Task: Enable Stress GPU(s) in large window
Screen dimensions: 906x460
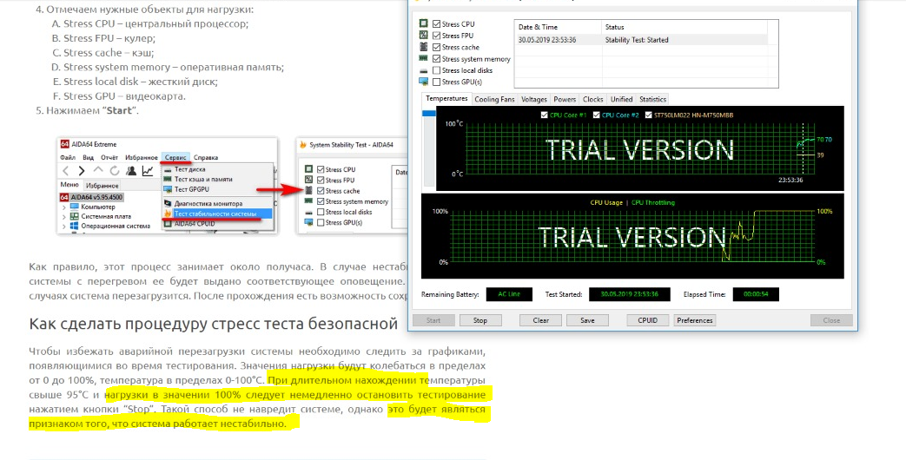Action: pos(436,82)
